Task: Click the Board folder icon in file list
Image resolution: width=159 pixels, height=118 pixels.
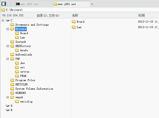Action: 74,22
